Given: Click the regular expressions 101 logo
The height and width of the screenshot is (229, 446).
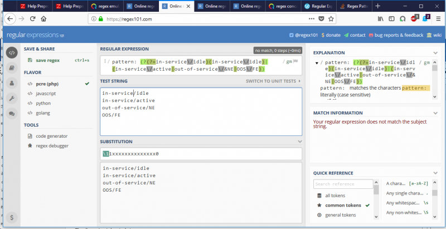Looking at the screenshot, I should [x=35, y=35].
